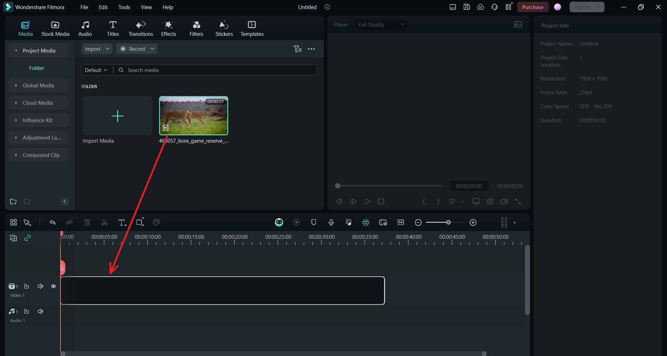Open the Effects tab

(x=169, y=29)
